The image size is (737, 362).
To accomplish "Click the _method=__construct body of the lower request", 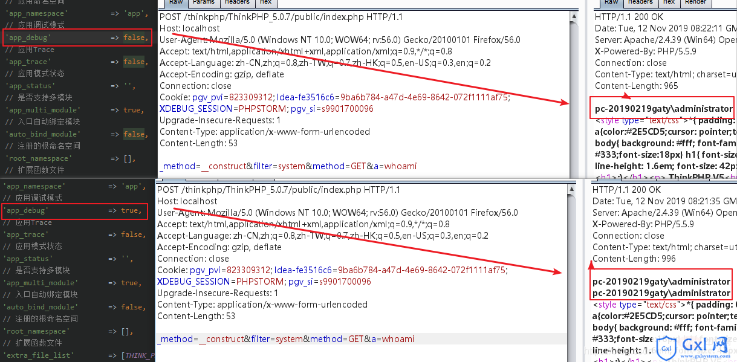I will click(286, 339).
